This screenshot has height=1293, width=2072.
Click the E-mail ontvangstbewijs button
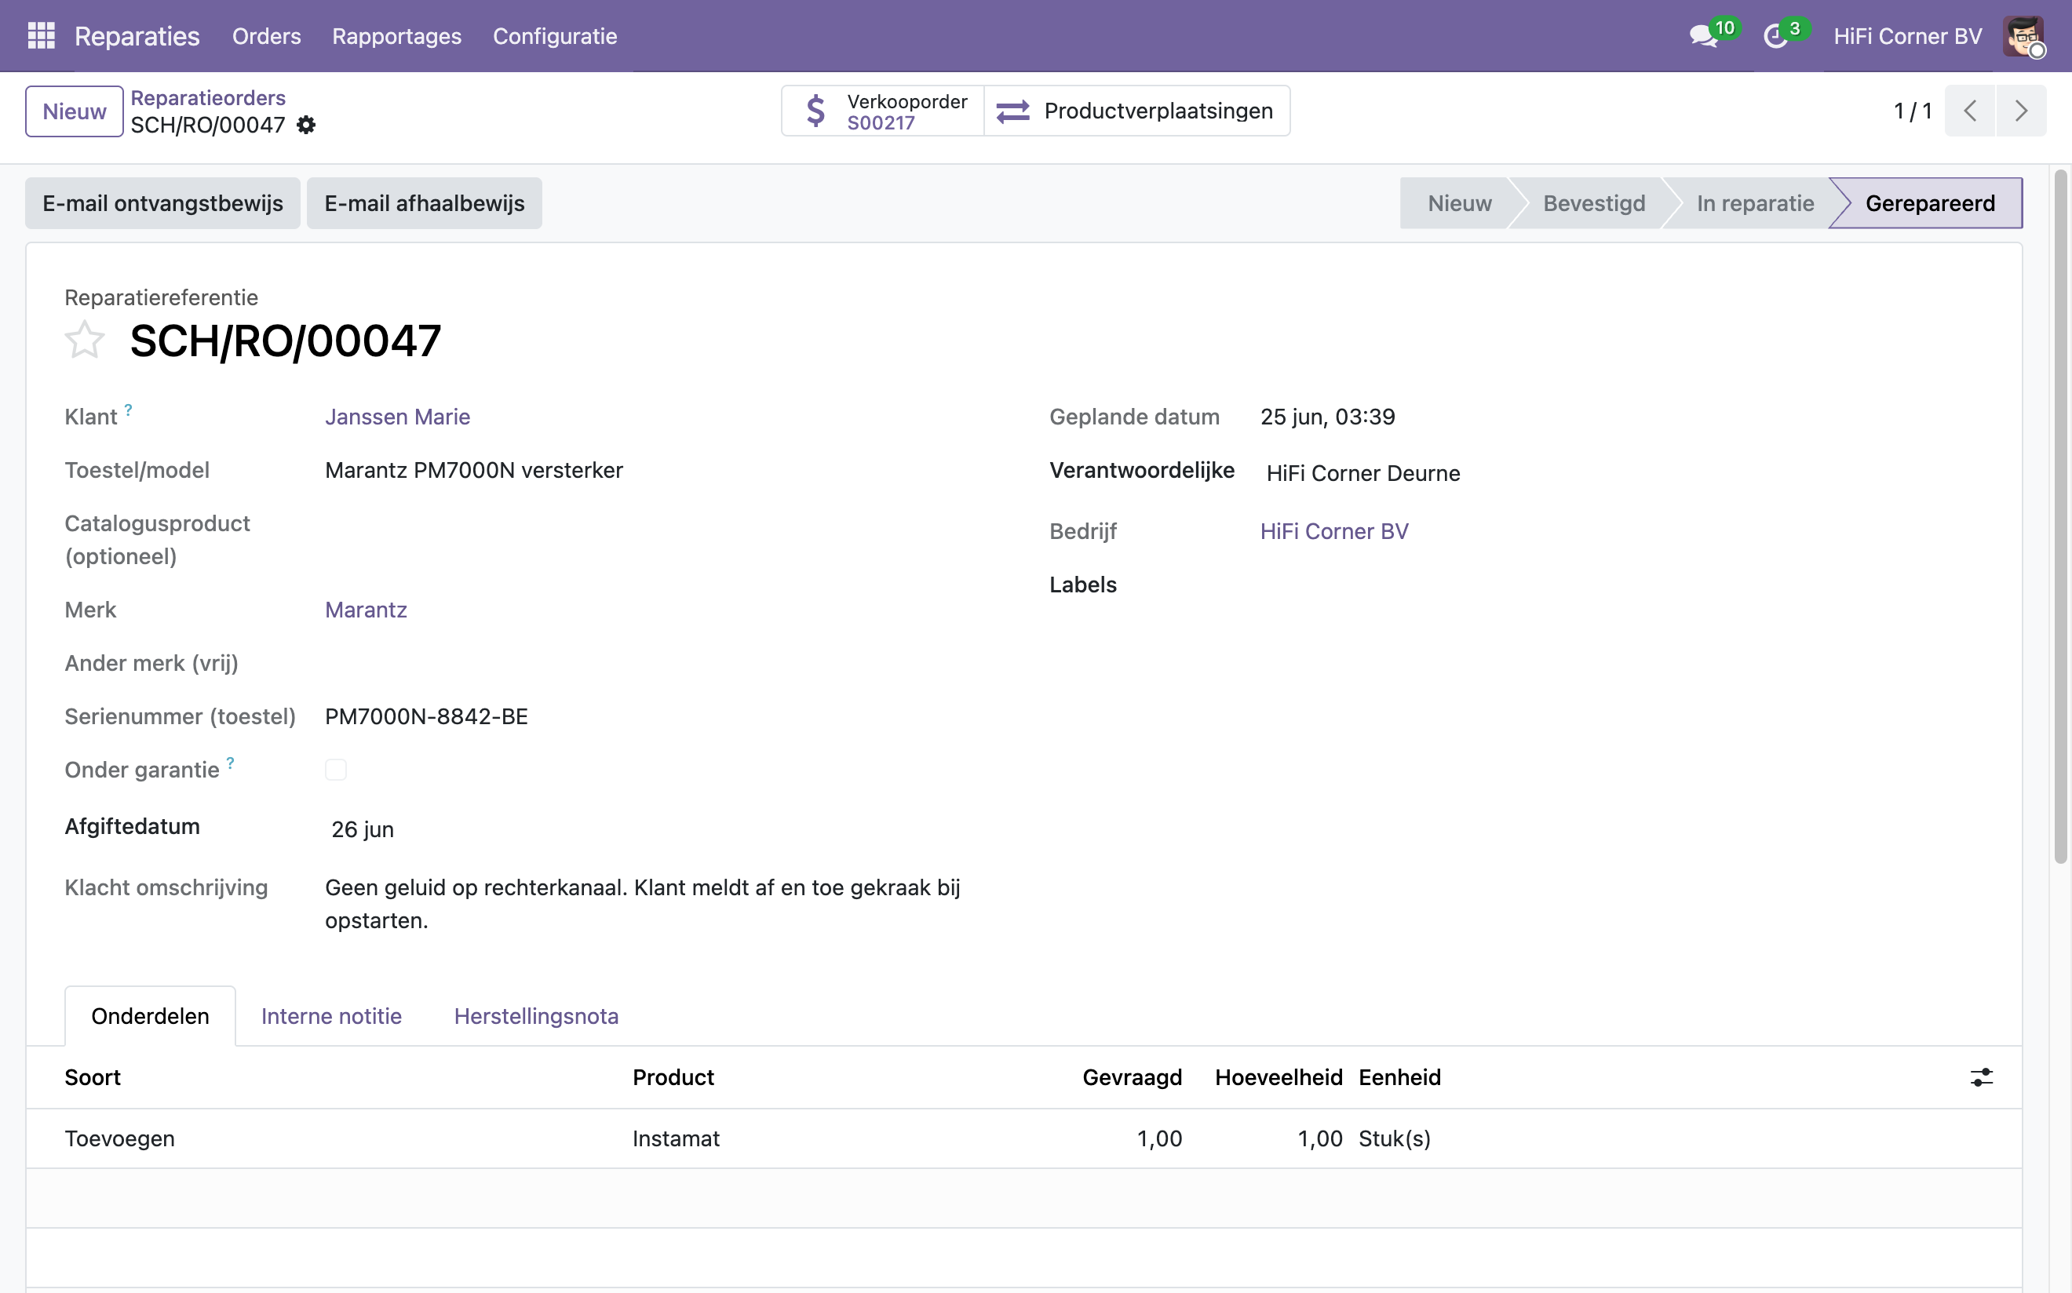pos(162,203)
